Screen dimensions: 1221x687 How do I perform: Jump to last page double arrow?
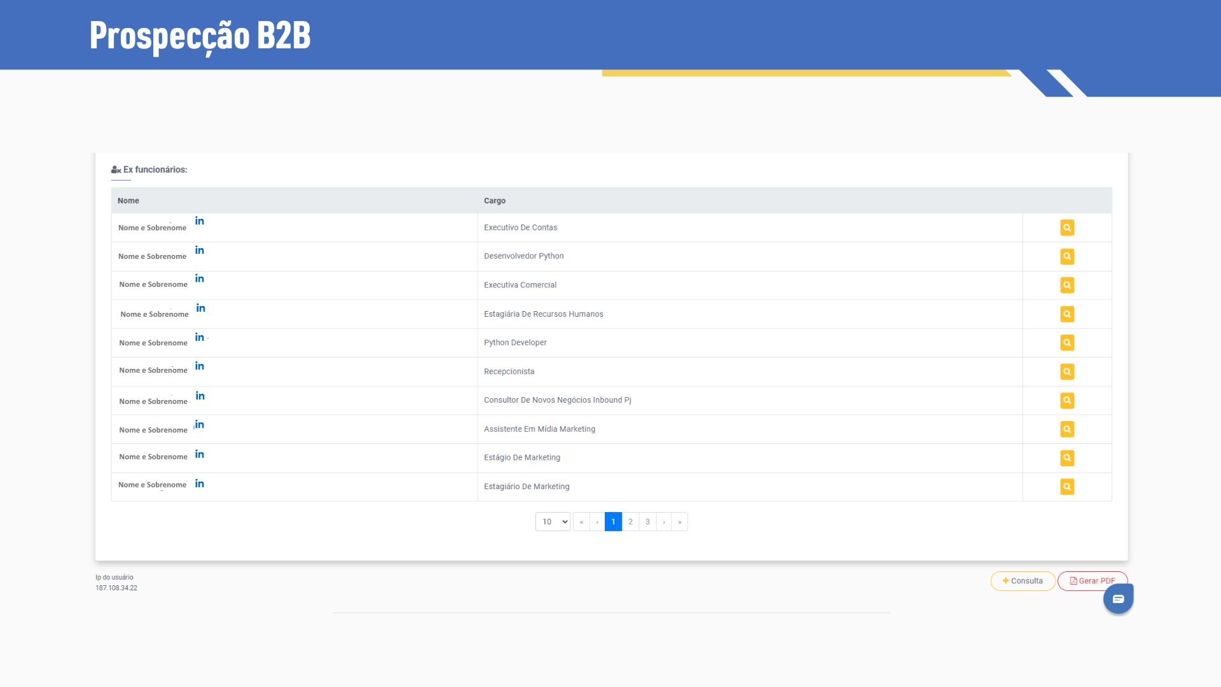tap(680, 522)
